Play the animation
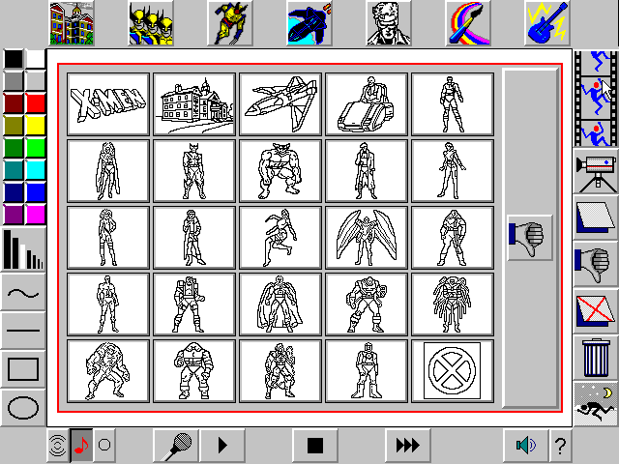Viewport: 619px width, 464px height. (x=222, y=446)
